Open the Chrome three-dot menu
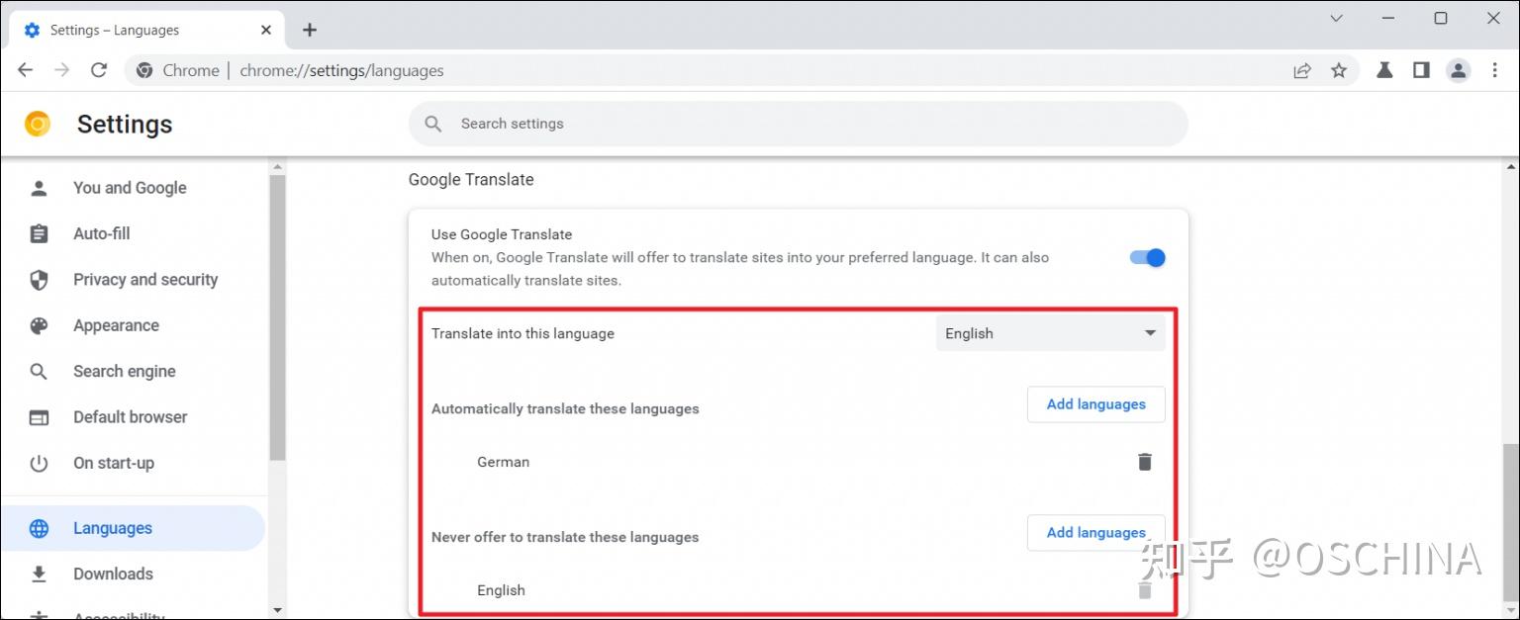 click(x=1494, y=70)
